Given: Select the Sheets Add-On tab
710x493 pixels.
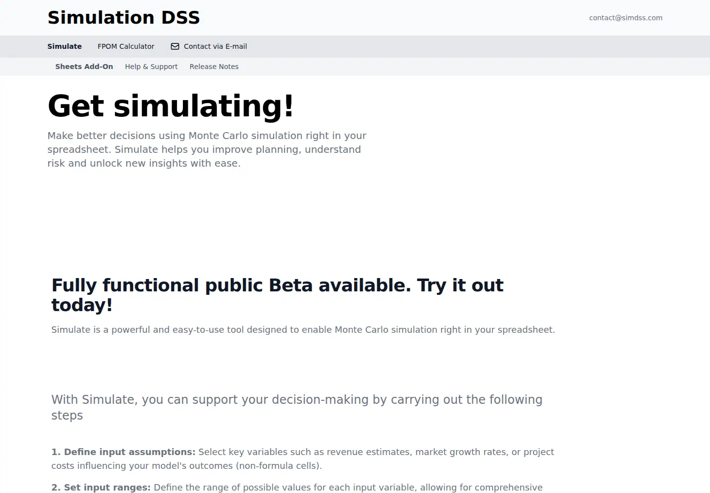Looking at the screenshot, I should coord(84,67).
